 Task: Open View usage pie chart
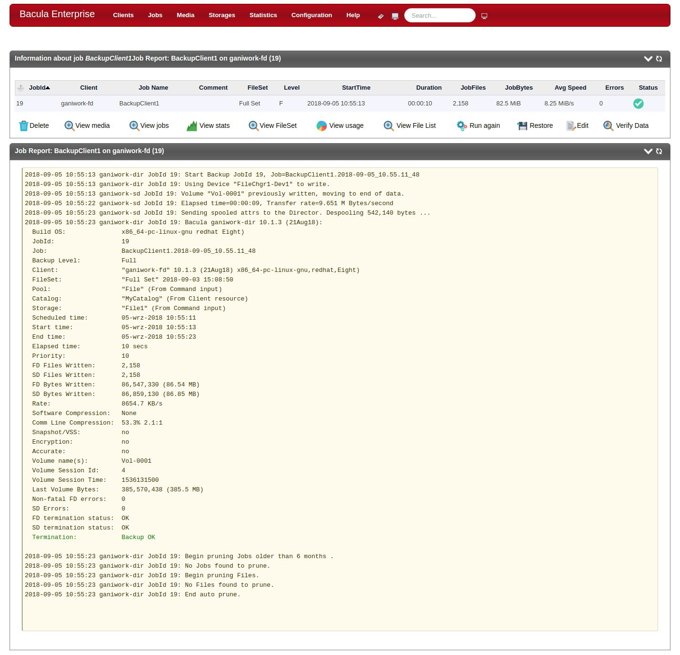point(340,125)
